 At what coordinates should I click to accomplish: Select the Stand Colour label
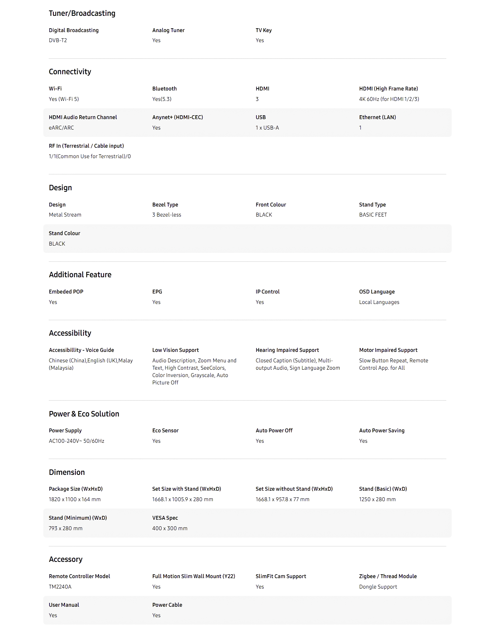[64, 234]
